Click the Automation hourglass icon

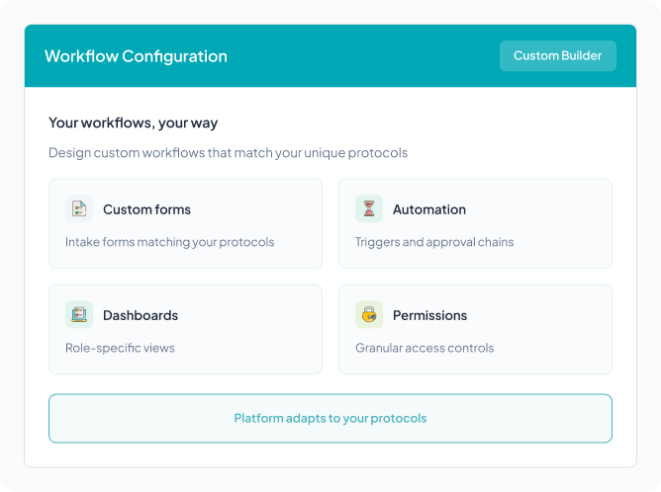pyautogui.click(x=369, y=209)
